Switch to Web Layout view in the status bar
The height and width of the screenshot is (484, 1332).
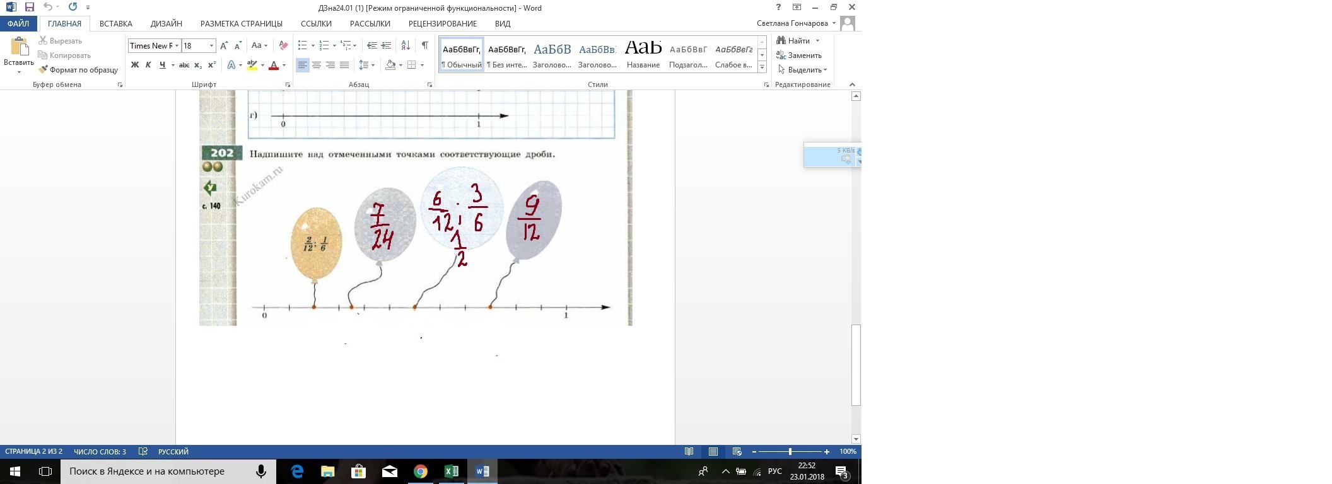tap(737, 451)
